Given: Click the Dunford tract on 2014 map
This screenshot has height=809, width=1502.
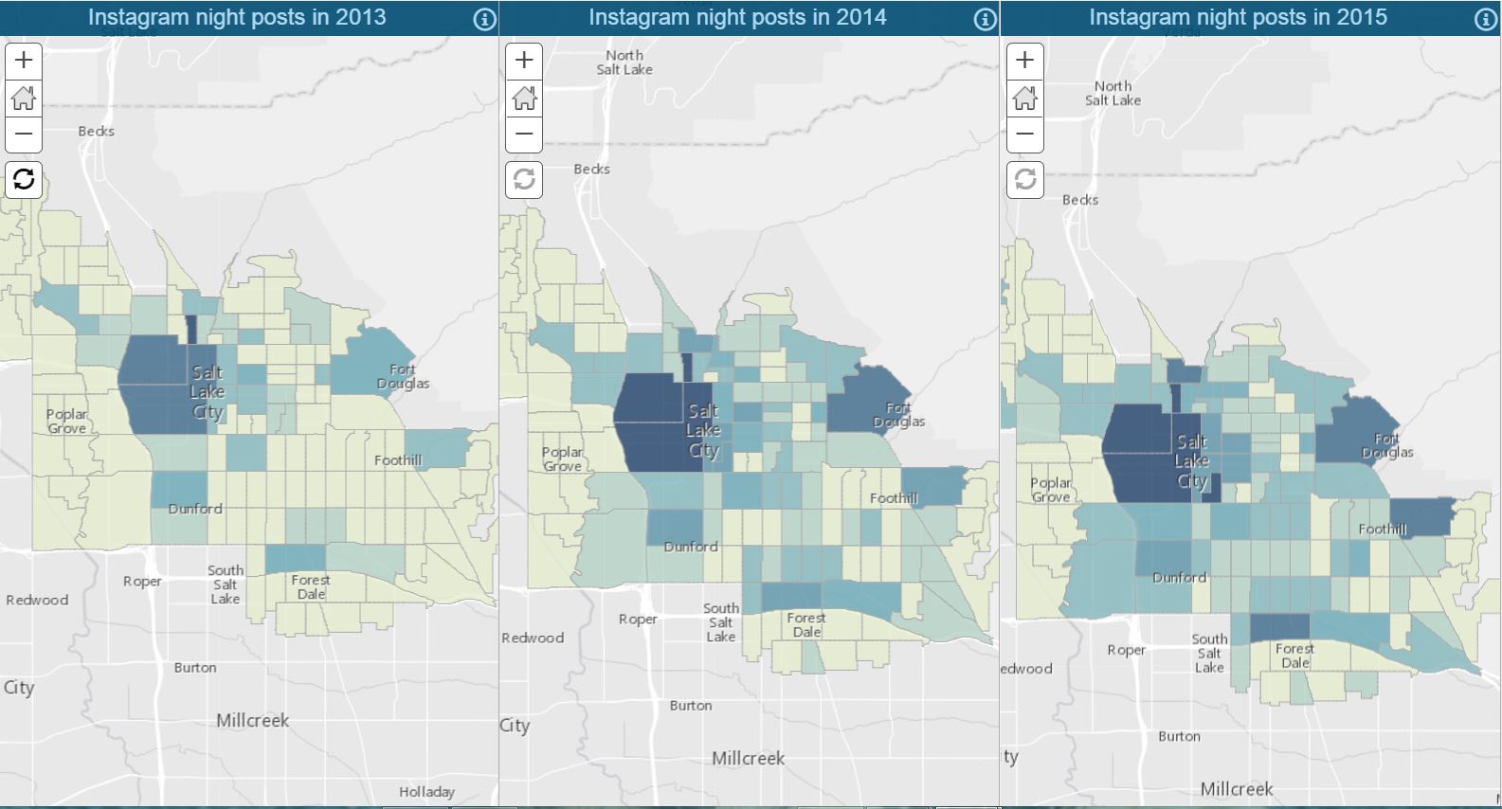Looking at the screenshot, I should 676,527.
